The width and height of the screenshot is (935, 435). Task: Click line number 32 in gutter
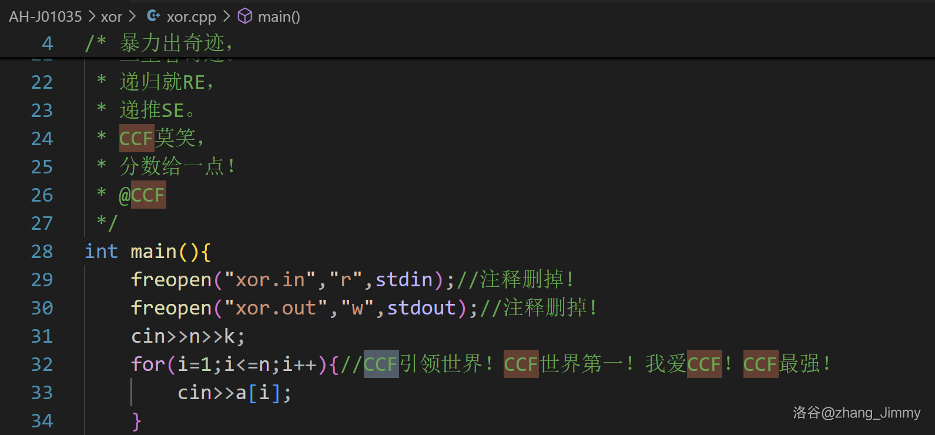click(x=42, y=364)
